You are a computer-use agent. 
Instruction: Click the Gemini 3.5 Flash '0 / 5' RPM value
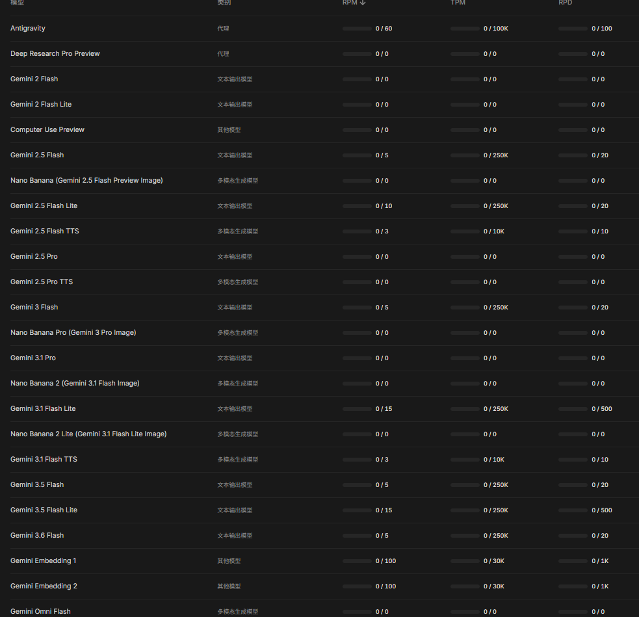click(382, 485)
